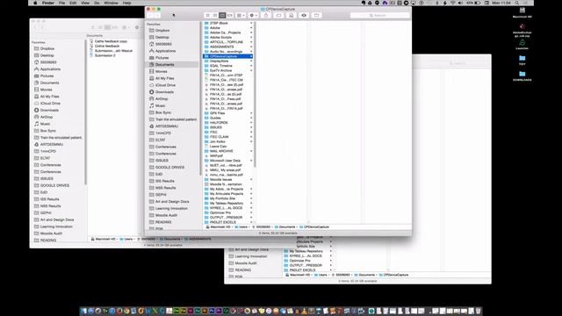The width and height of the screenshot is (562, 316).
Task: Select 'Optimizer Pro' folder in front column list
Action: [x=220, y=212]
